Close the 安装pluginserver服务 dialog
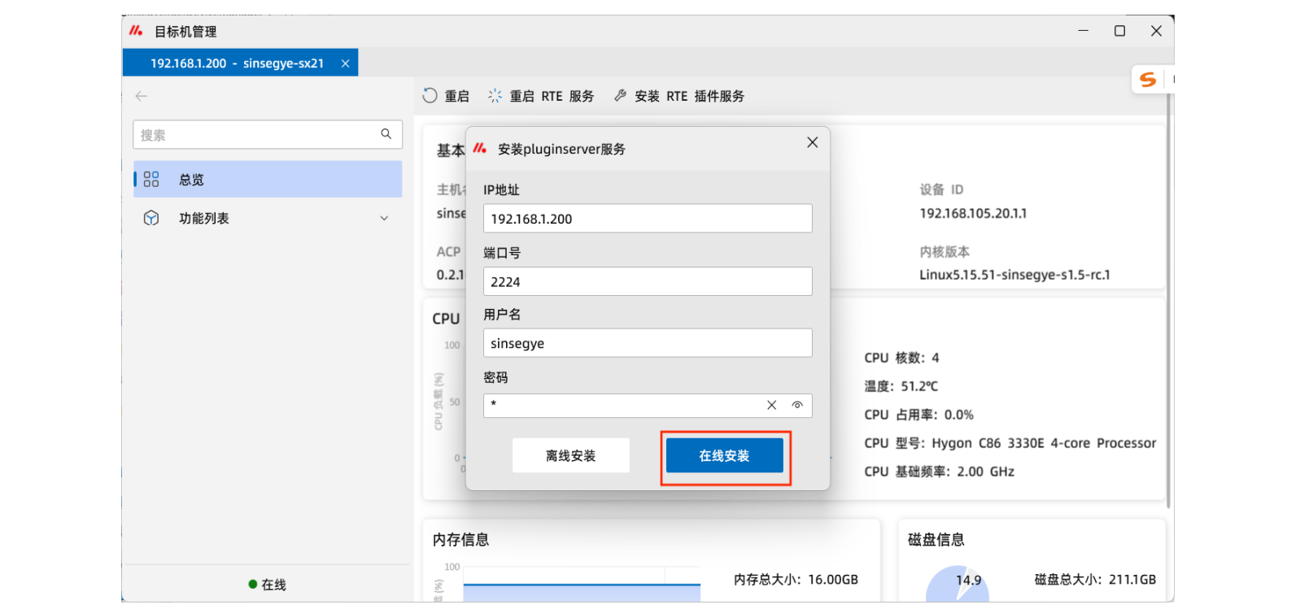 click(x=812, y=142)
